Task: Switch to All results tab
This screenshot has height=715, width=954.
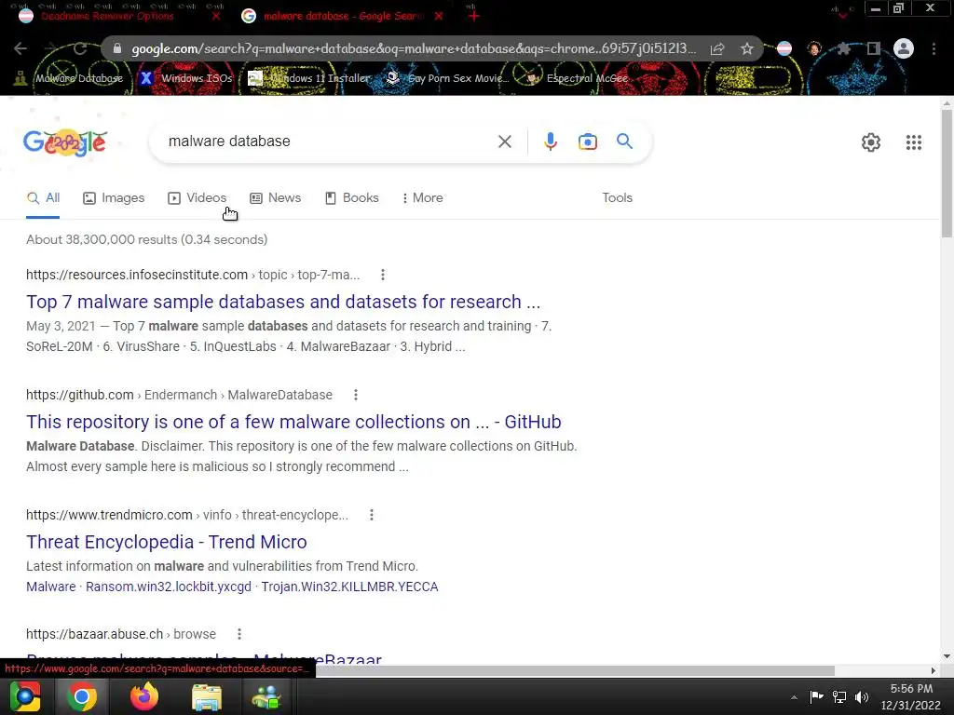Action: 43,198
